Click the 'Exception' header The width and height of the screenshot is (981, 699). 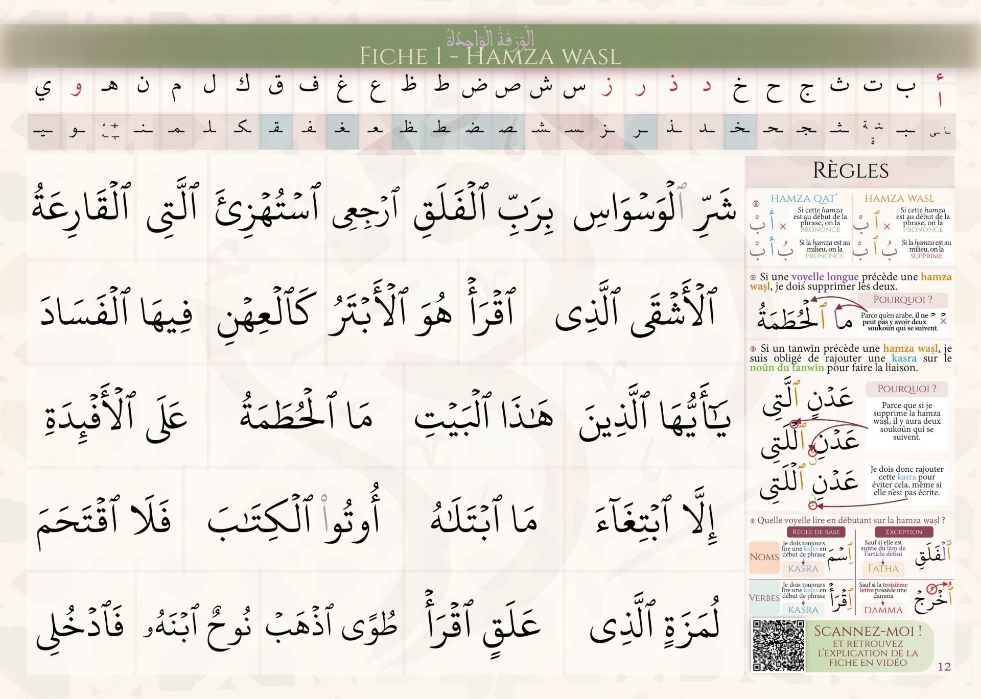(x=904, y=532)
